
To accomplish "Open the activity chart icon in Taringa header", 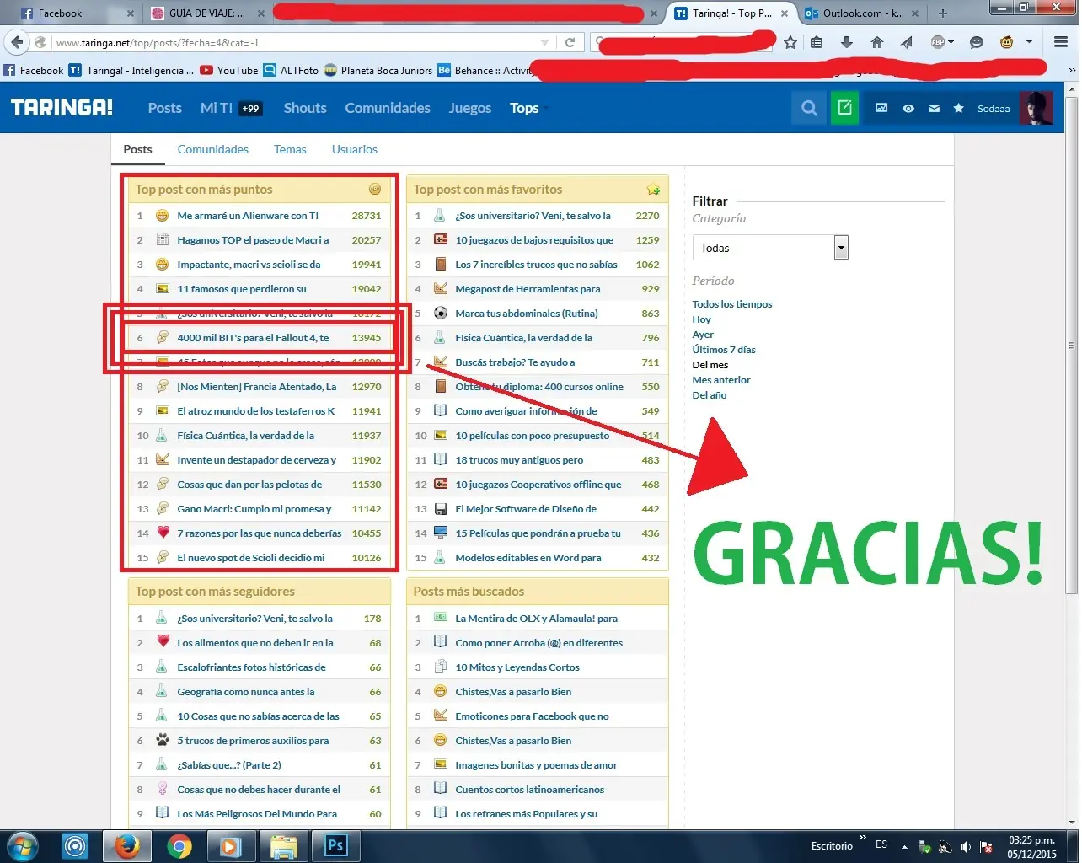I will tap(881, 108).
